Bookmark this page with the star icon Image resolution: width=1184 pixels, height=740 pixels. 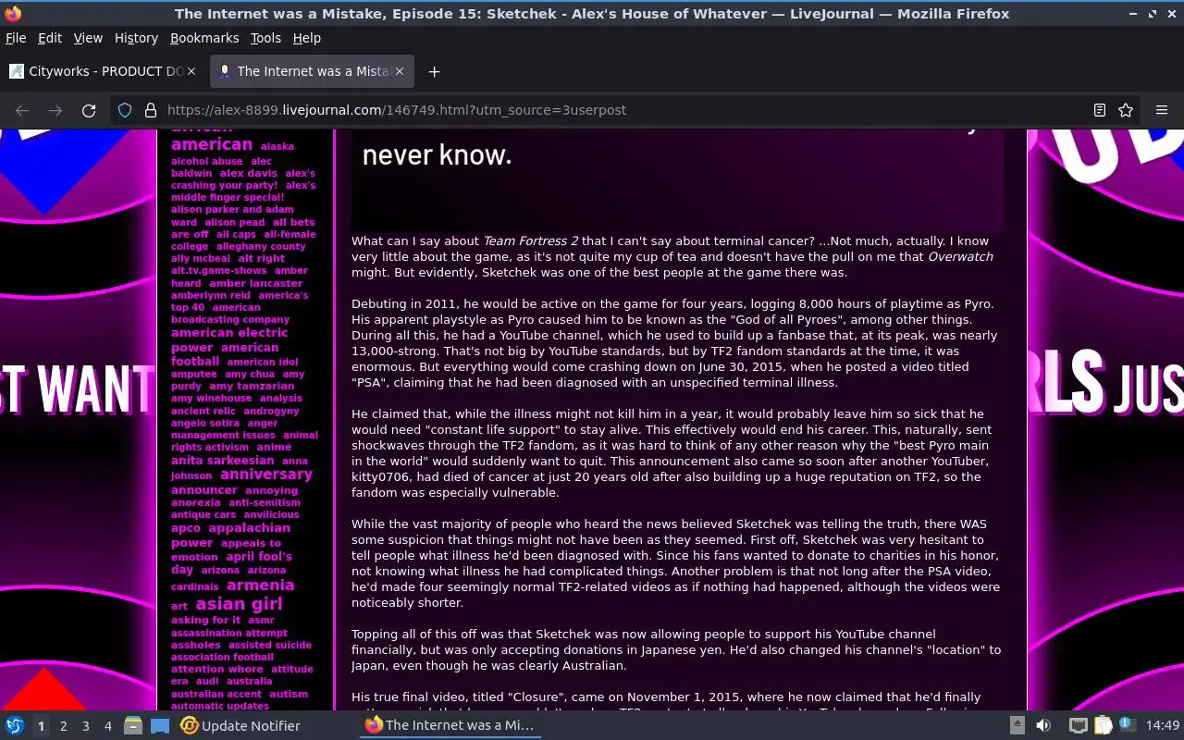coord(1126,110)
